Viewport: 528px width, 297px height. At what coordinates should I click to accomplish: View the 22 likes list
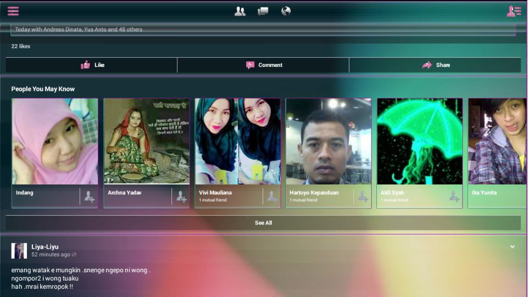tap(21, 46)
